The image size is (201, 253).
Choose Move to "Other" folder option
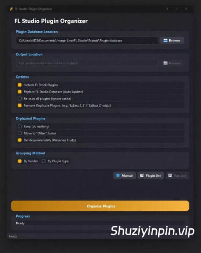tap(20, 133)
